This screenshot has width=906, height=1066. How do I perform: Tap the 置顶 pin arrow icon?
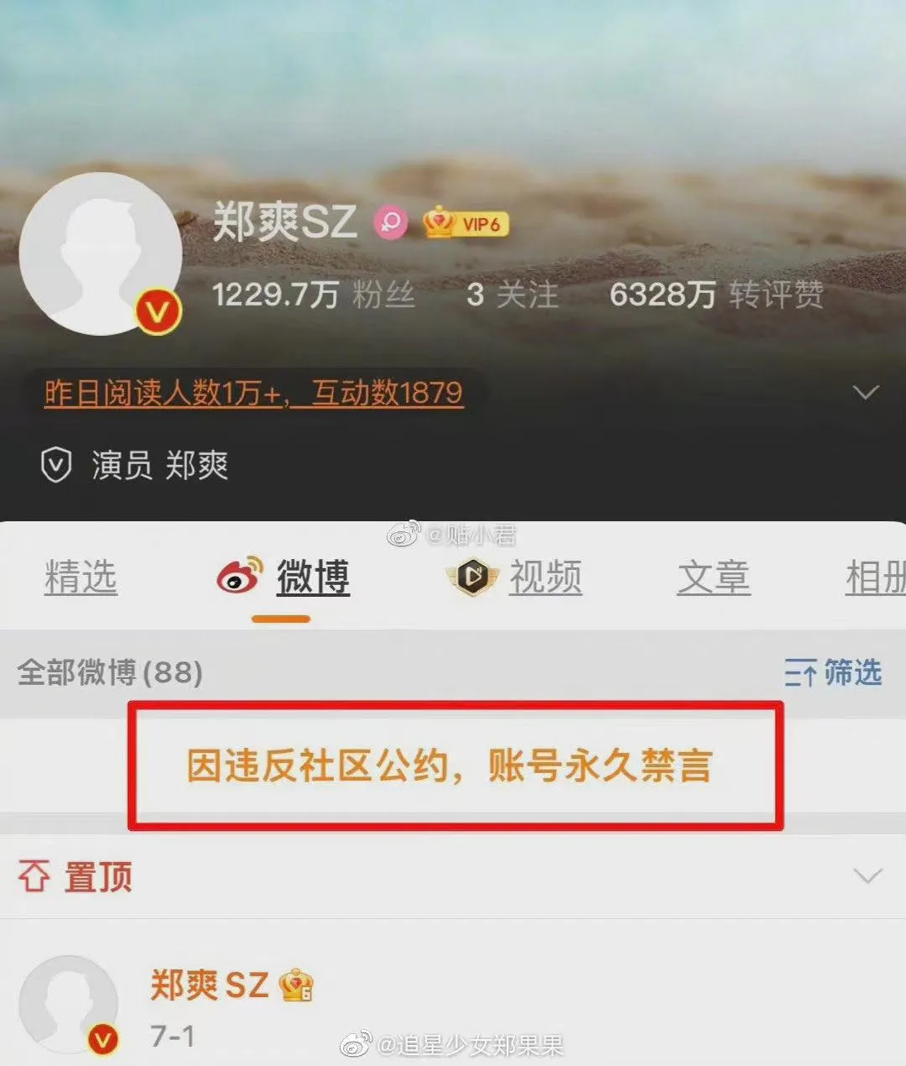pyautogui.click(x=34, y=876)
